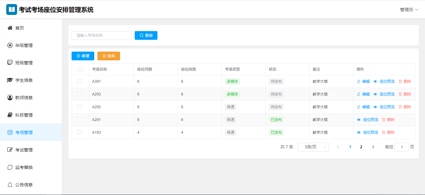Screen dimensions: 425x195
Task: Click the bell icon for 公告信息
Action: click(x=10, y=185)
